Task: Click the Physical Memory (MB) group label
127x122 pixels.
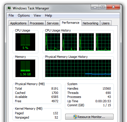Action: point(30,84)
